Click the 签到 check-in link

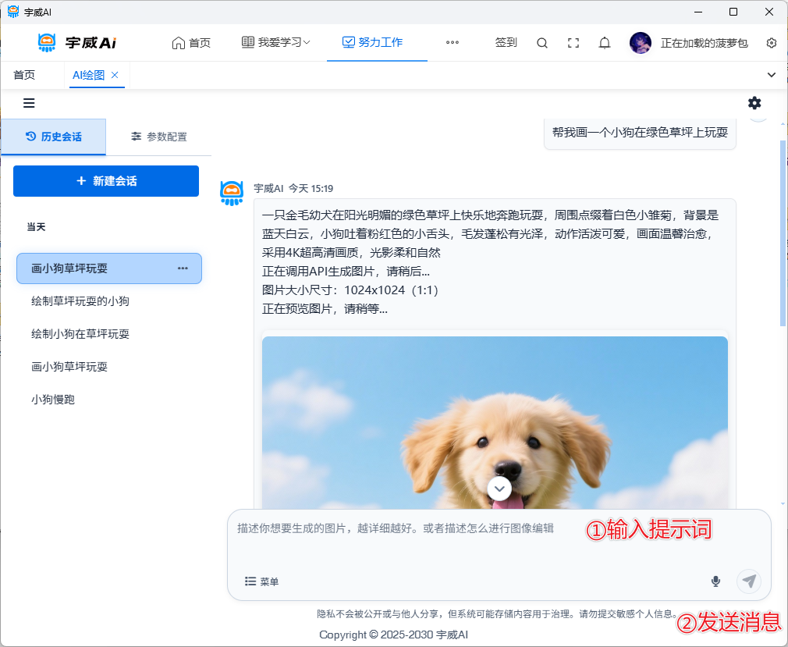click(506, 43)
